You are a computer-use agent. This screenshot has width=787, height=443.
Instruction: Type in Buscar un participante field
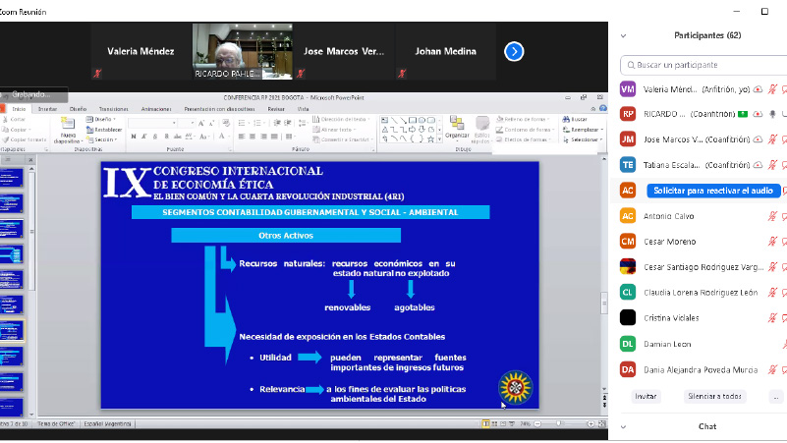[x=703, y=65]
